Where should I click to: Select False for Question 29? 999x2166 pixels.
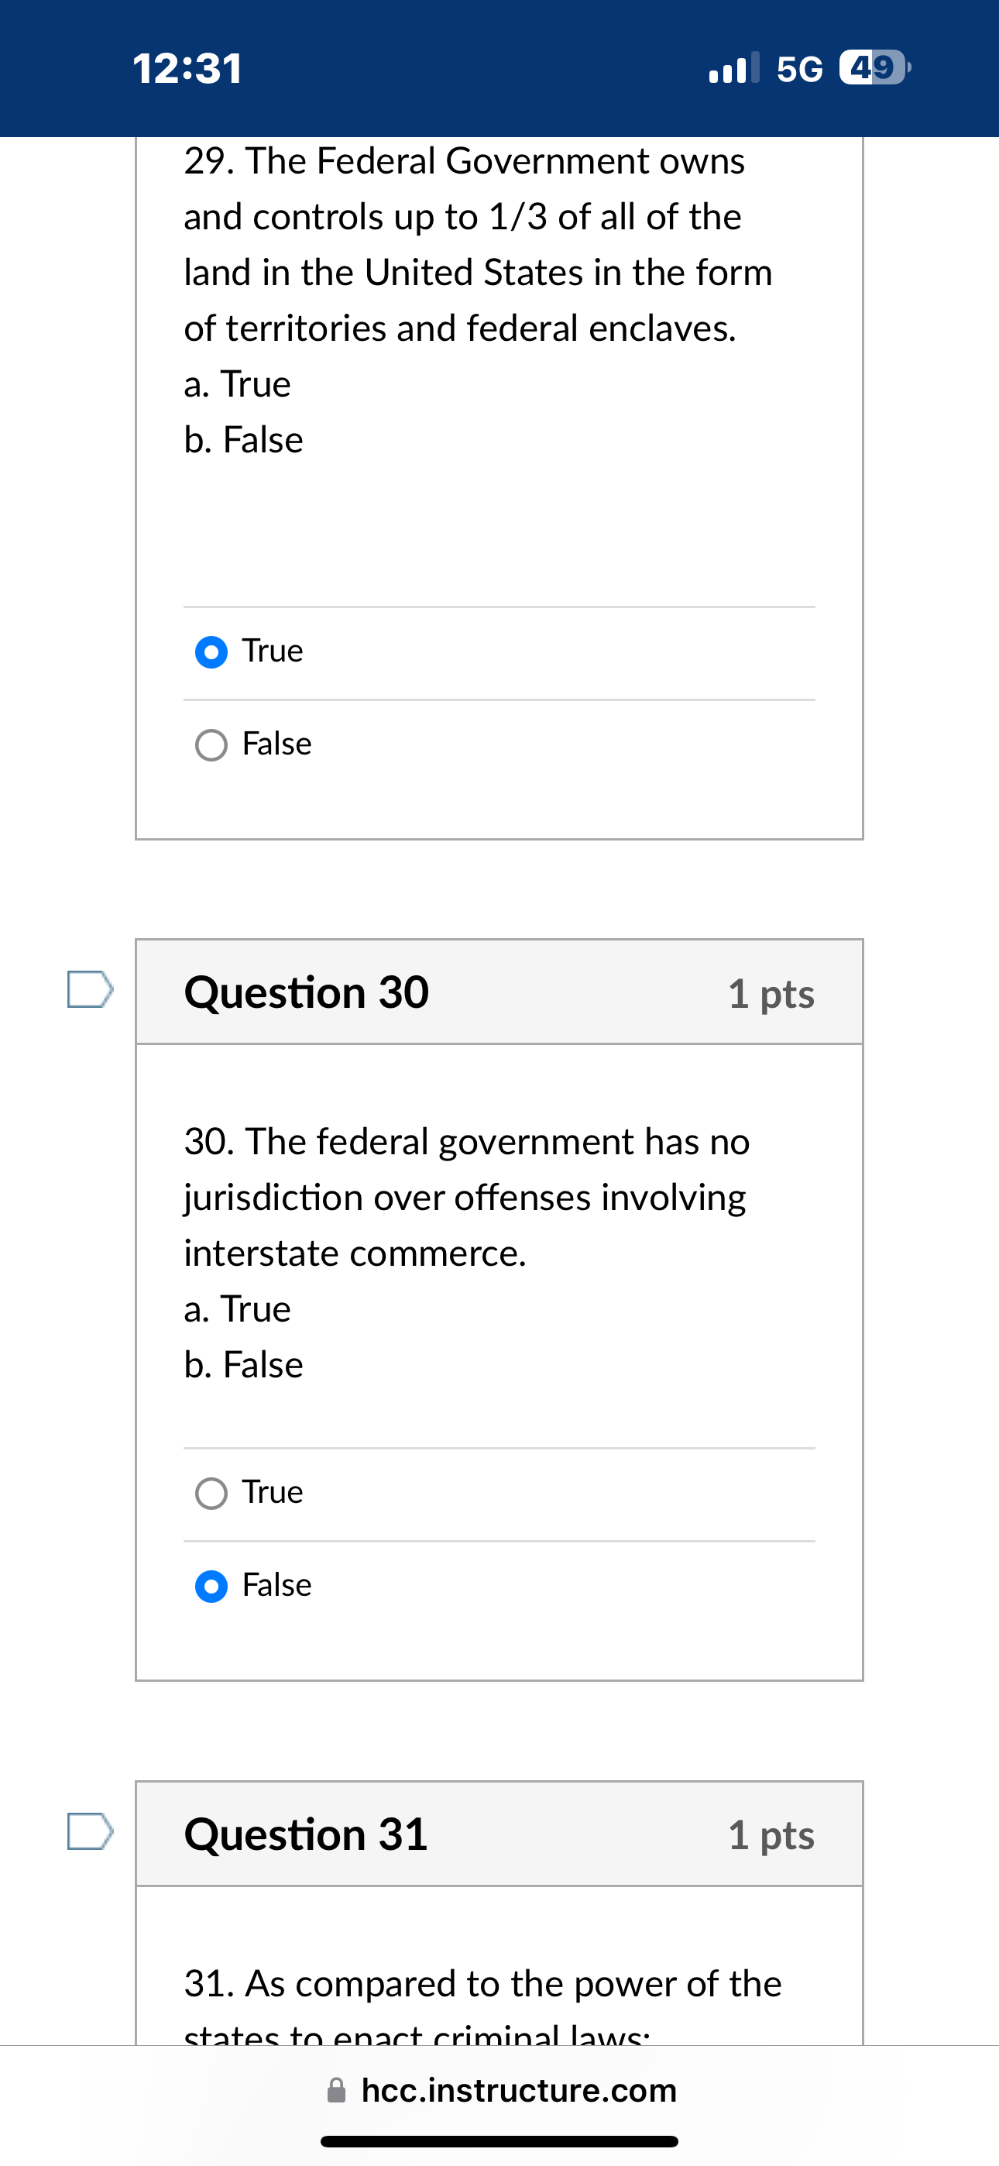211,743
